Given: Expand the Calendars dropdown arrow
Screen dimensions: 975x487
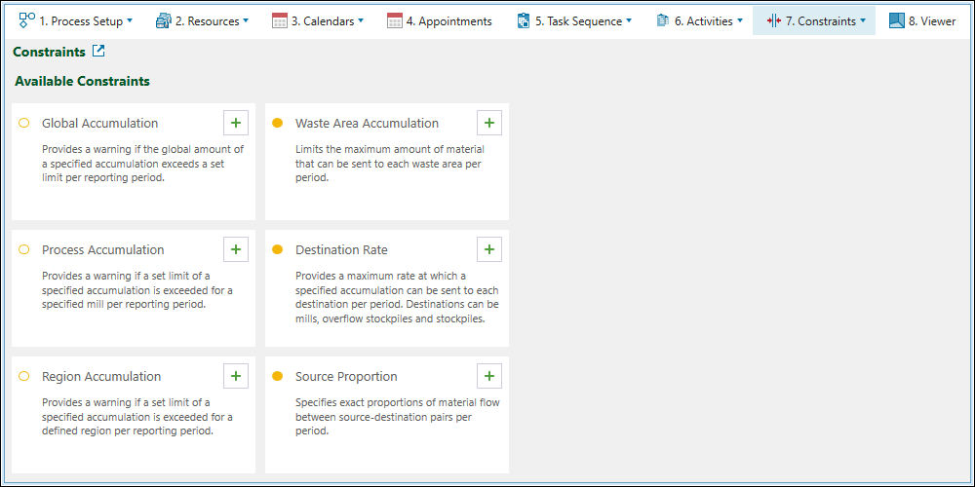Looking at the screenshot, I should 361,20.
